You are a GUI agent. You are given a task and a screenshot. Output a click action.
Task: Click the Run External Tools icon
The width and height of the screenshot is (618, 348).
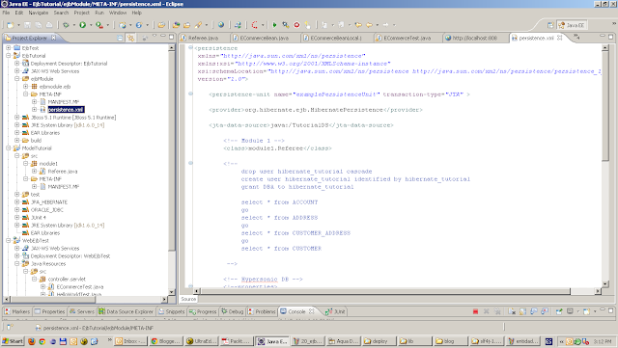(99, 25)
